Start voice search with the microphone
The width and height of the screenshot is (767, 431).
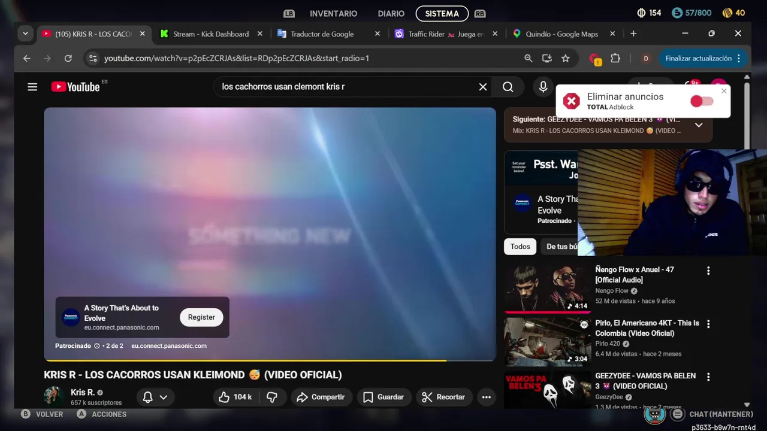543,87
